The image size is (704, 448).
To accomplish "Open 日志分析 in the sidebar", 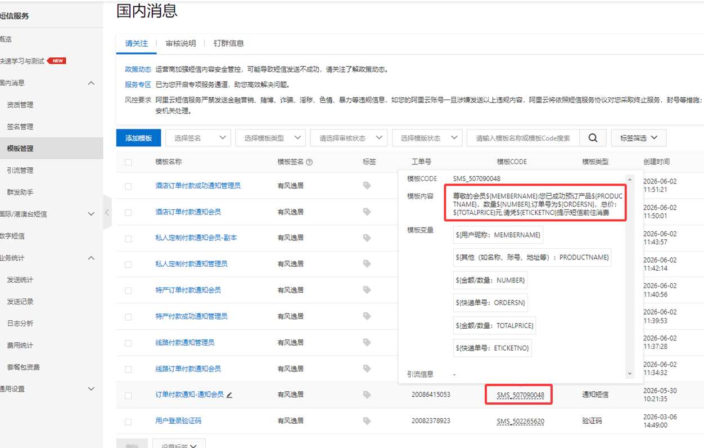I will 20,323.
